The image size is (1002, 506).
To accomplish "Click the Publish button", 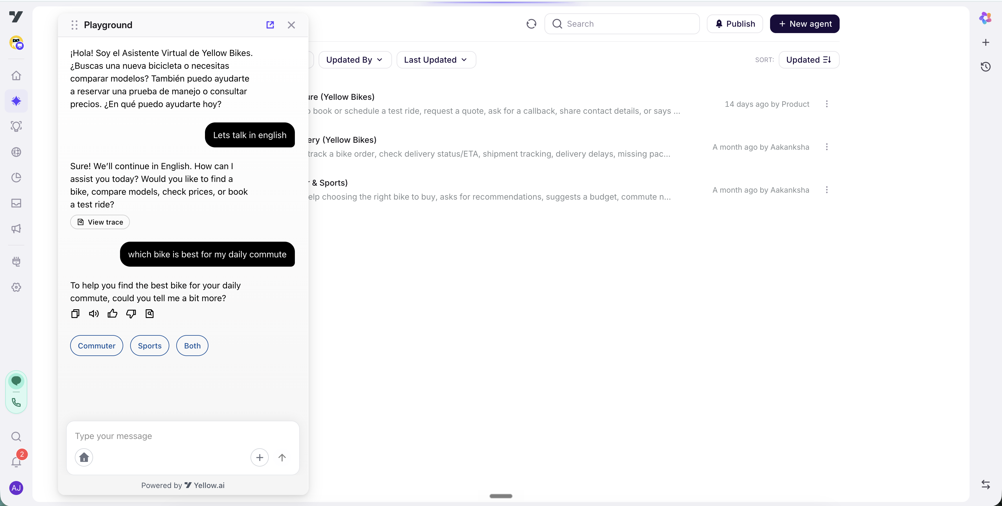I will pos(735,24).
